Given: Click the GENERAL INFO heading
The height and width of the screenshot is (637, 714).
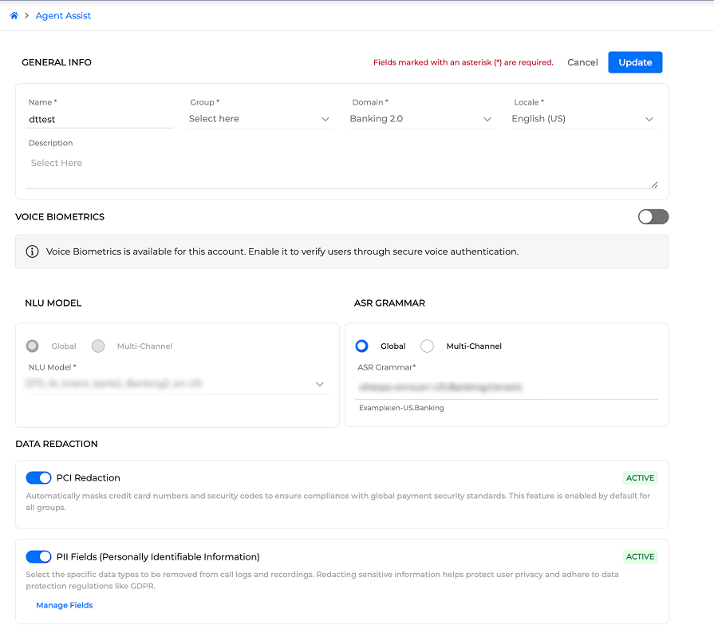Looking at the screenshot, I should point(57,62).
